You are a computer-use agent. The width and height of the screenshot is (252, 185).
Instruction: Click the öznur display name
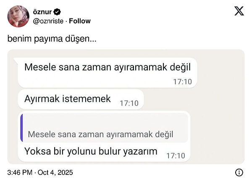(x=42, y=12)
